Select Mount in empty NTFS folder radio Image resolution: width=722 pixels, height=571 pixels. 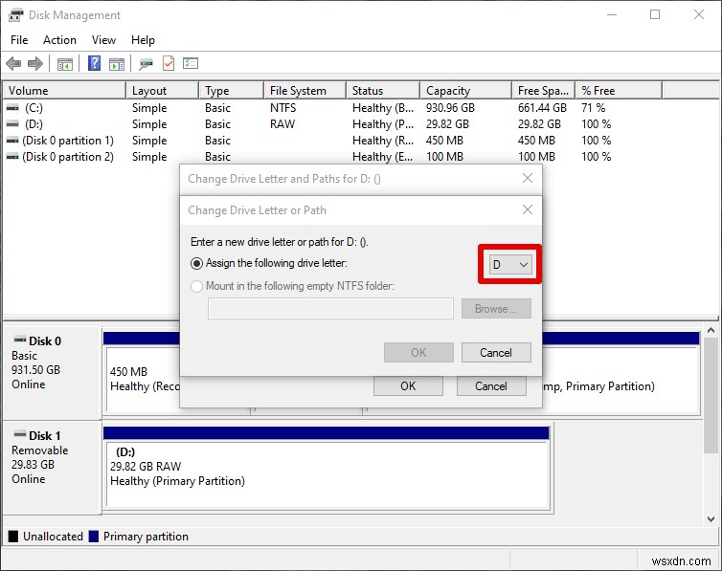pos(196,286)
